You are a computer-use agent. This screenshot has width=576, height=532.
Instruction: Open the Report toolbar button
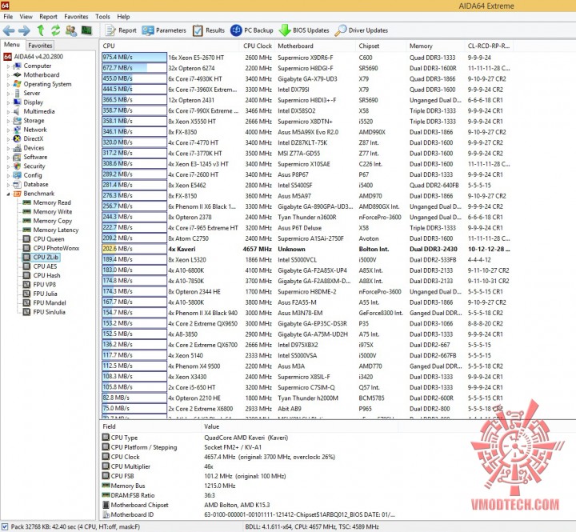[x=121, y=30]
